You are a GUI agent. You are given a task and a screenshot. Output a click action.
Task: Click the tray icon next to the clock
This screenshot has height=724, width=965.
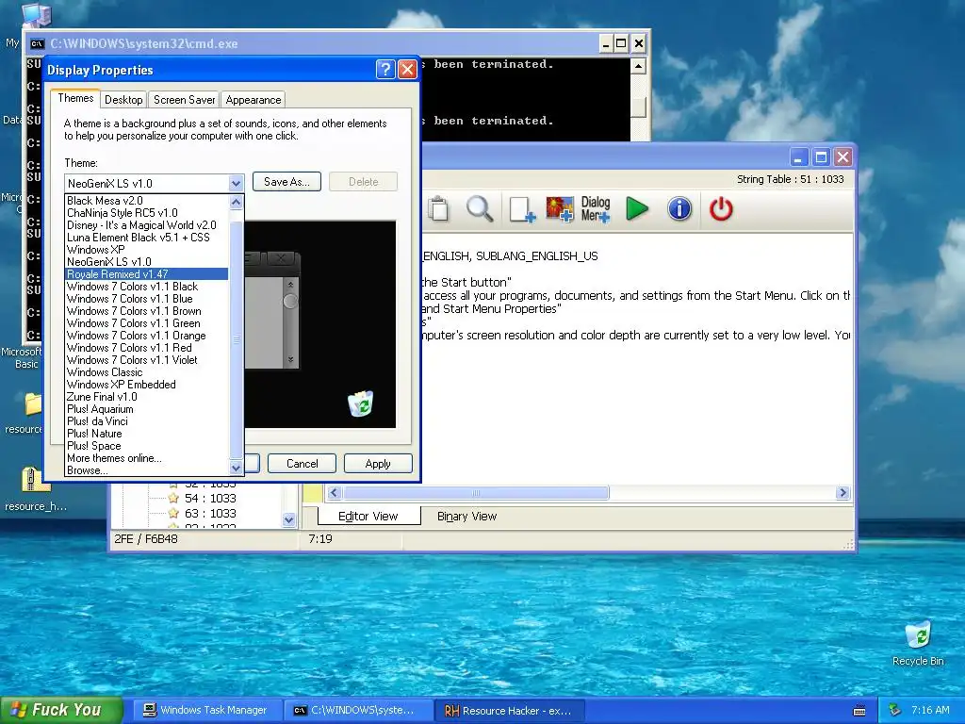895,711
